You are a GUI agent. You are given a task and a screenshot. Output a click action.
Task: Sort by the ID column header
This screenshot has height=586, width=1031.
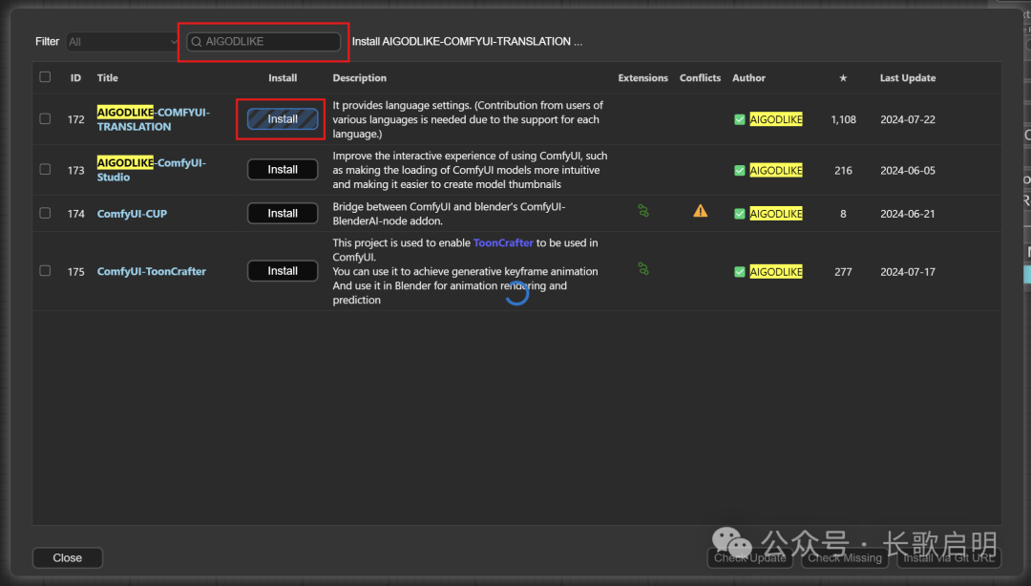(75, 77)
